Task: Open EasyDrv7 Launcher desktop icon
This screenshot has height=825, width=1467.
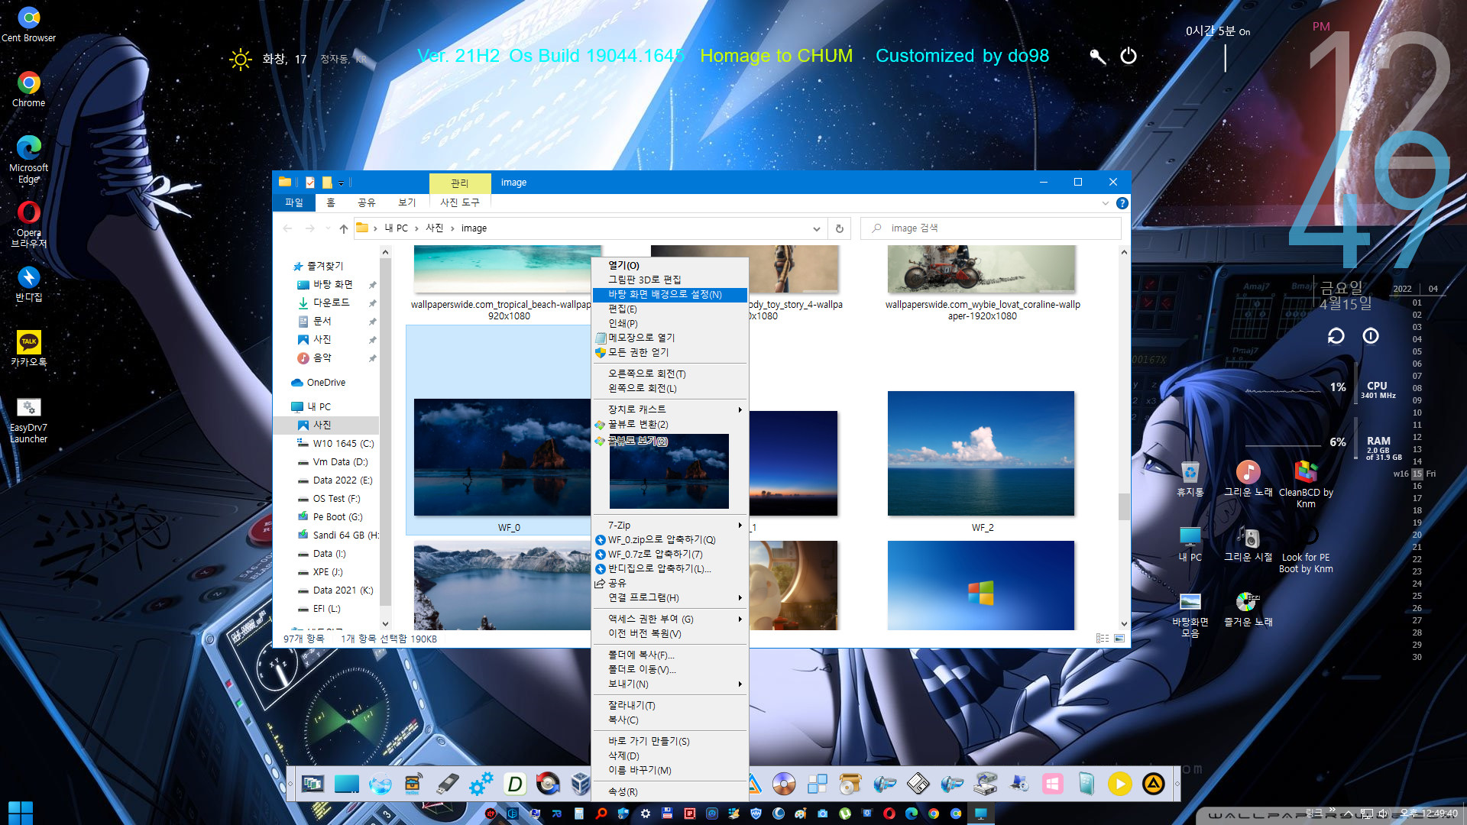Action: (28, 420)
